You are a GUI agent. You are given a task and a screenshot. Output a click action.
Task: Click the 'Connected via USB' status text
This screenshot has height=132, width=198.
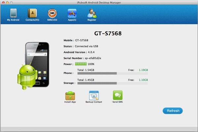point(86,46)
